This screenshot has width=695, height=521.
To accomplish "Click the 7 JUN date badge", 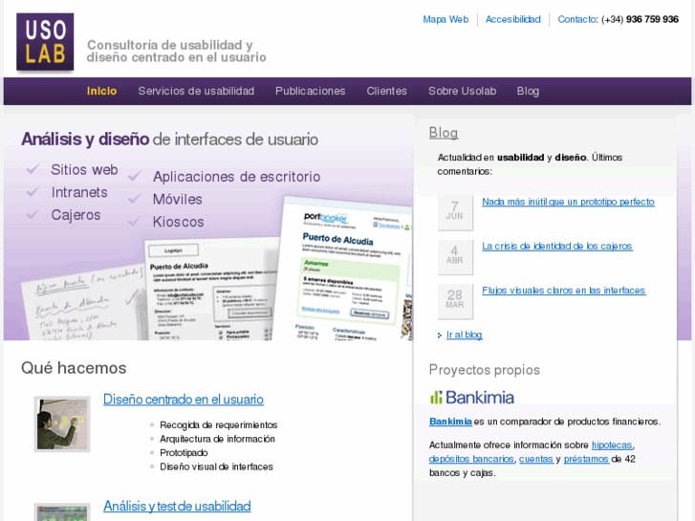I will pyautogui.click(x=455, y=211).
